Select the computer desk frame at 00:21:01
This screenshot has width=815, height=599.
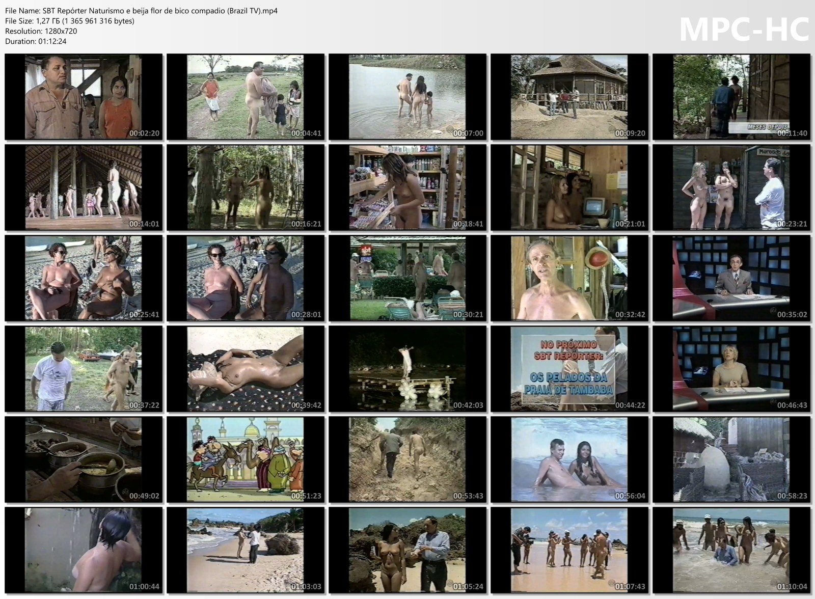(569, 187)
